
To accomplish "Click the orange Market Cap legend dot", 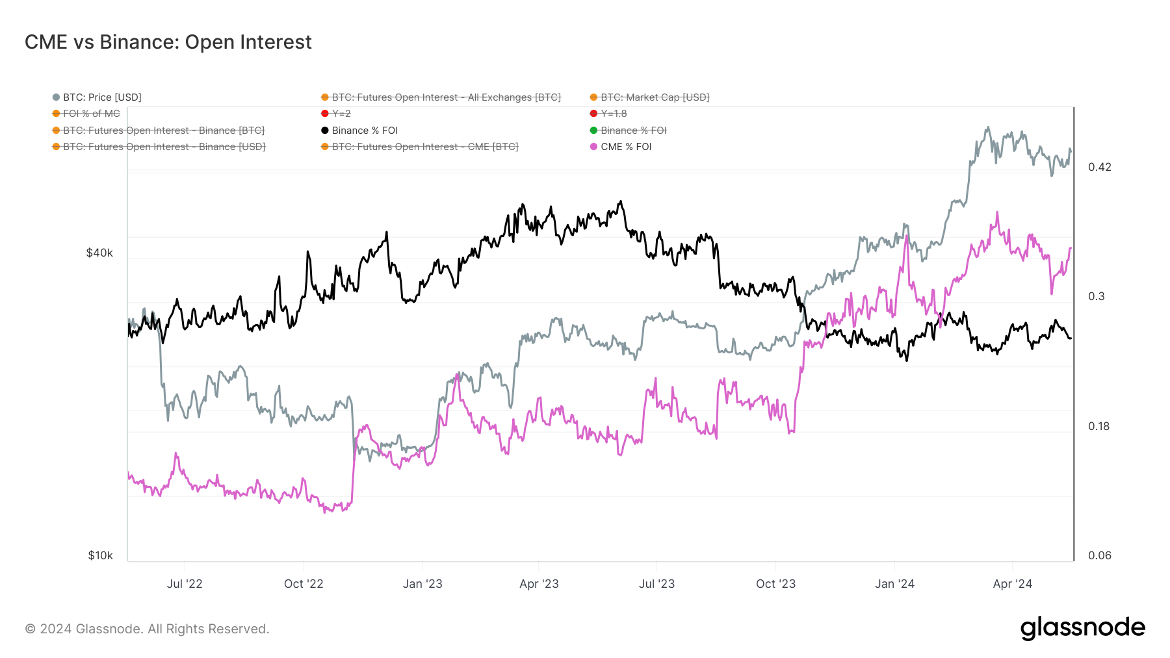I will [593, 97].
